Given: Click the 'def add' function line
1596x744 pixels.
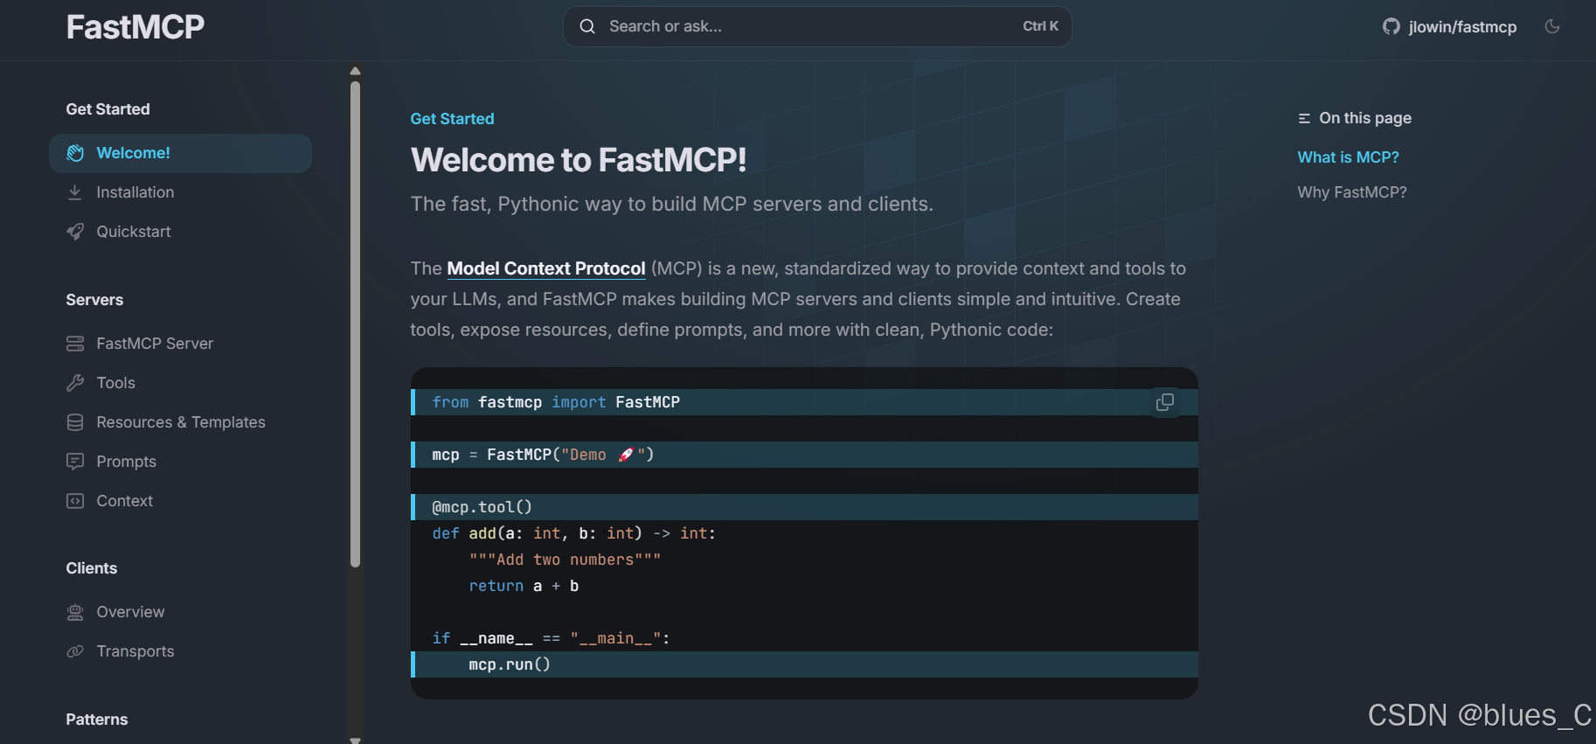Looking at the screenshot, I should pyautogui.click(x=574, y=533).
